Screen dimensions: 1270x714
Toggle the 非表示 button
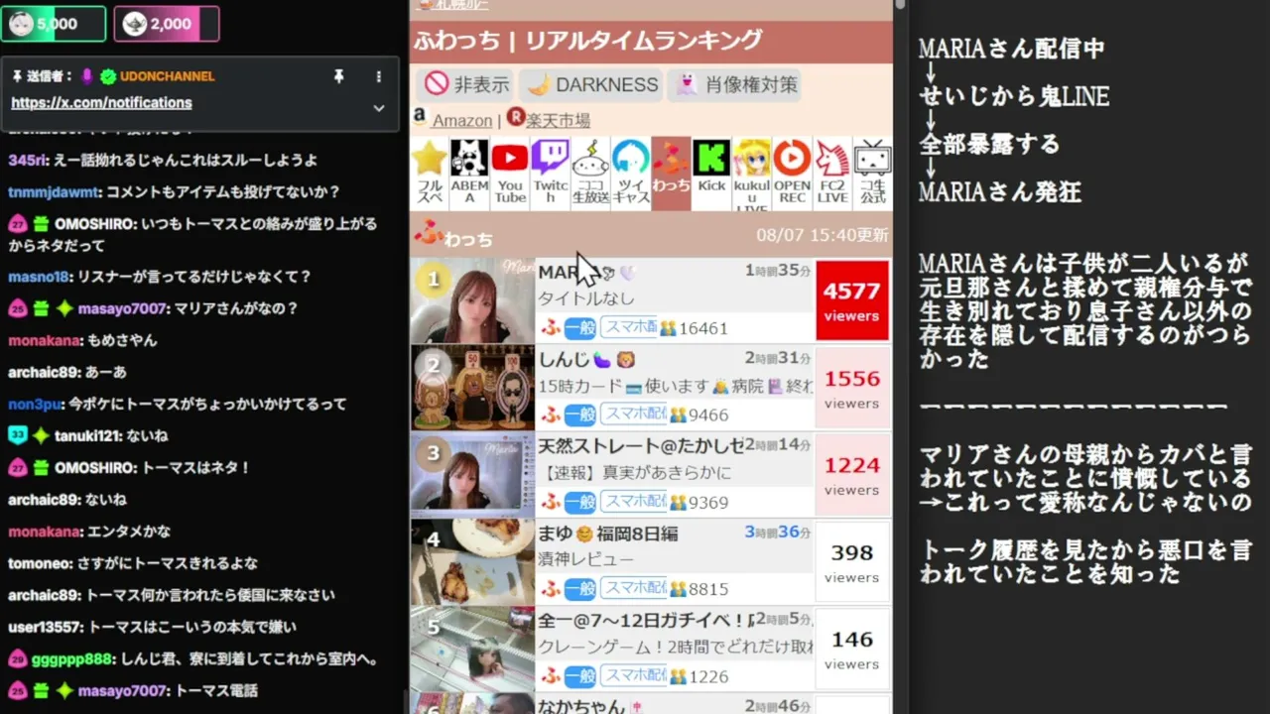point(465,85)
